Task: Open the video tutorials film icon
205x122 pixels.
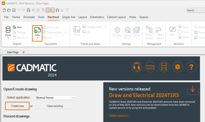Action: point(164,66)
